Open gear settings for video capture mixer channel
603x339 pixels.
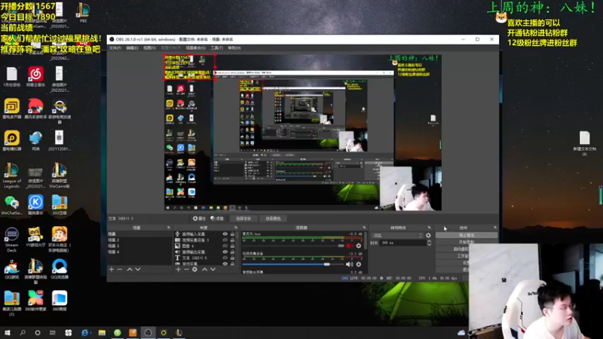pos(359,264)
